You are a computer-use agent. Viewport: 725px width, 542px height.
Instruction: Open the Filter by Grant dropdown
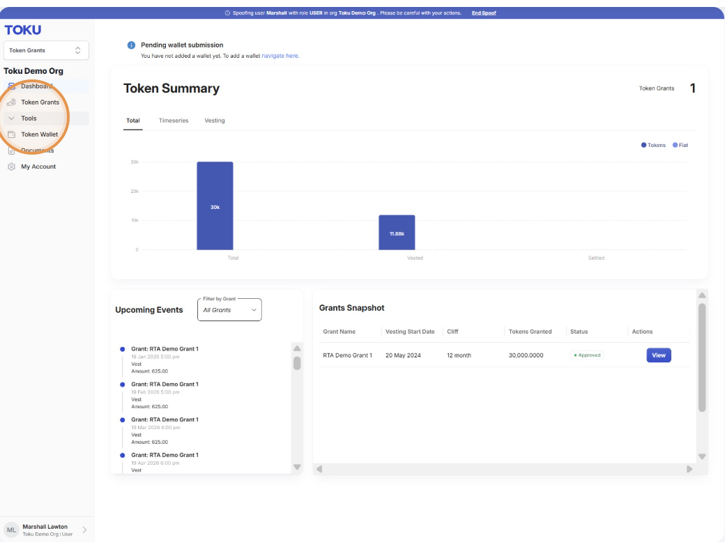[229, 310]
